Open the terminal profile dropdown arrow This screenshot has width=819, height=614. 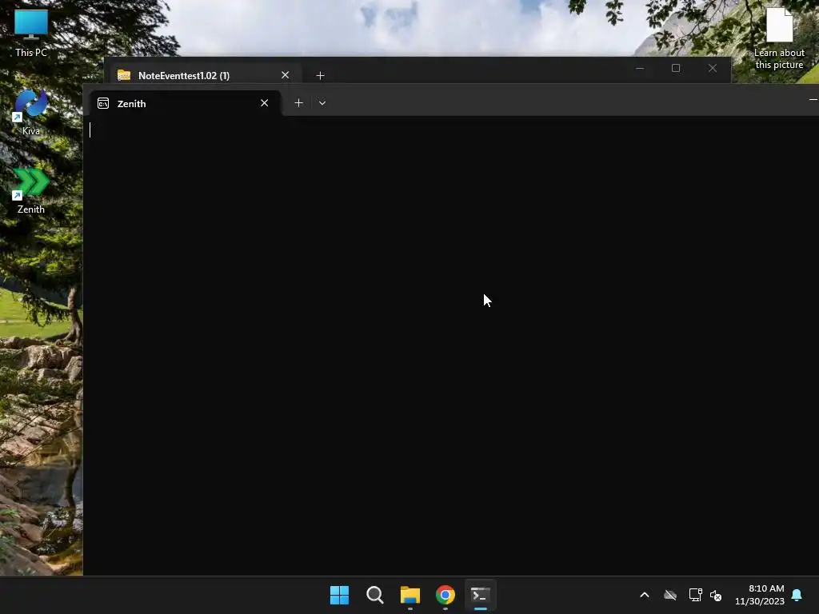pyautogui.click(x=322, y=103)
